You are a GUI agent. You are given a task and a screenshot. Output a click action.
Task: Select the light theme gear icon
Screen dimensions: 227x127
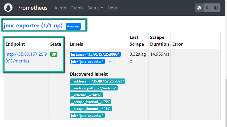[199, 8]
